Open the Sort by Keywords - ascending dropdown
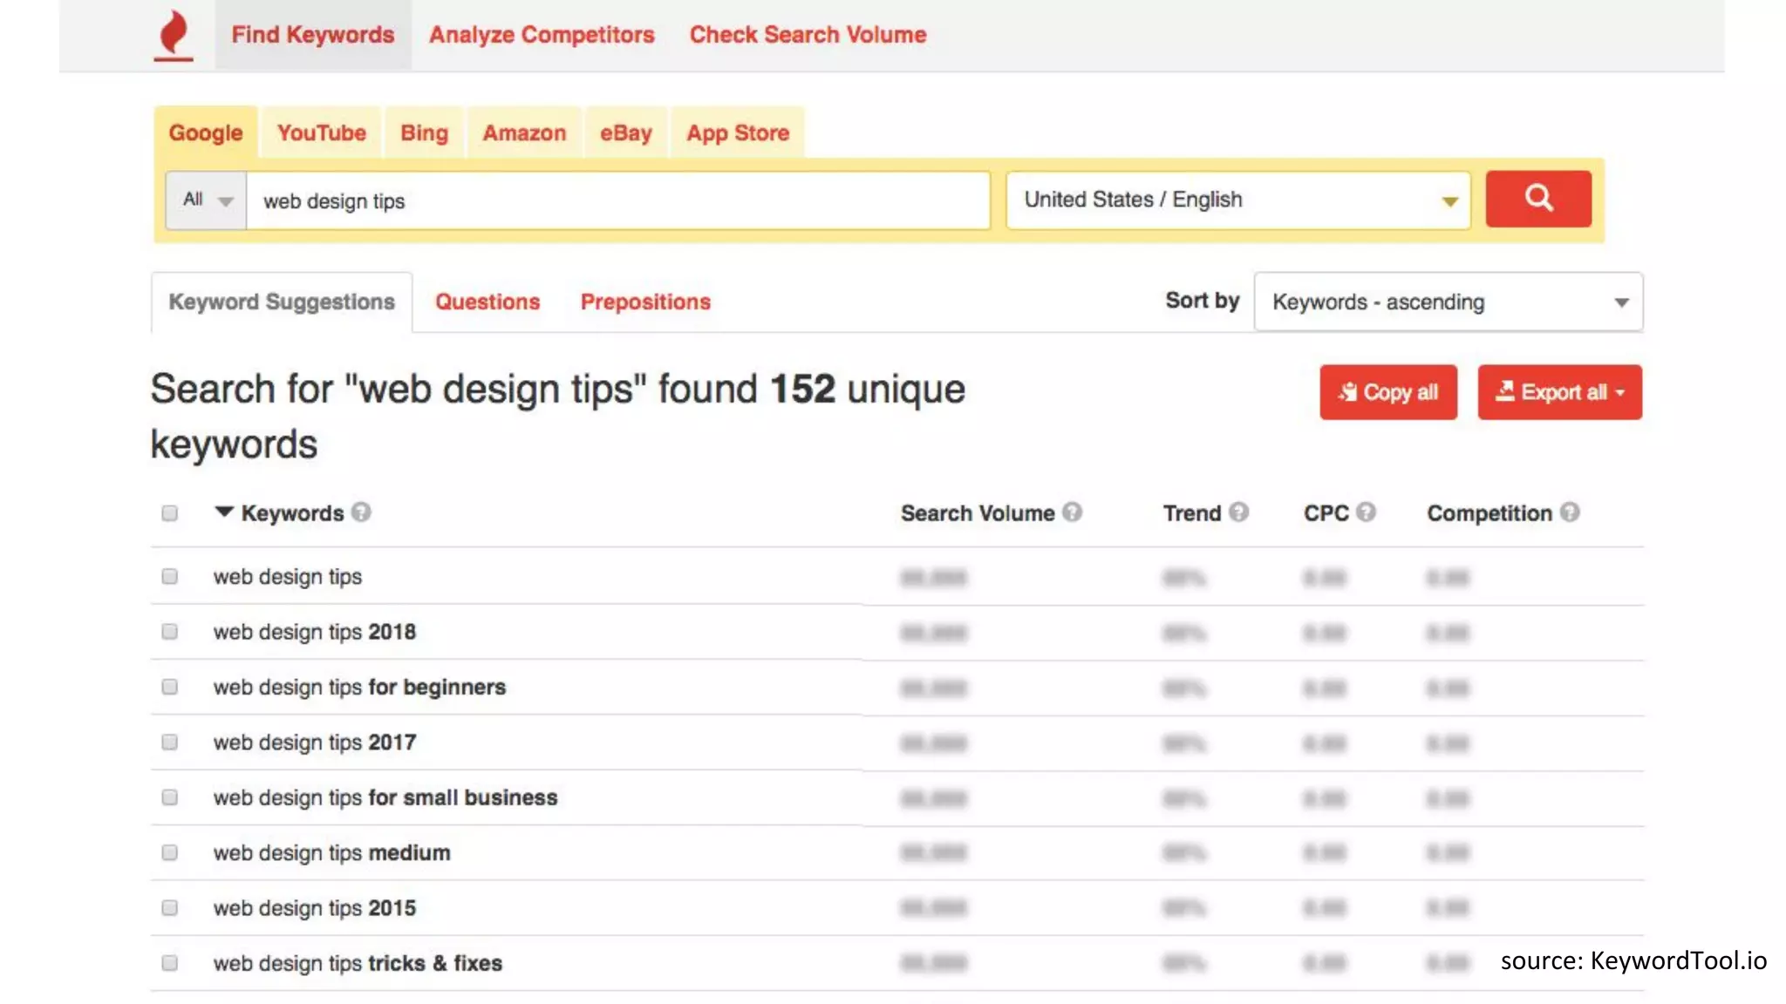Viewport: 1786px width, 1004px height. coord(1448,302)
